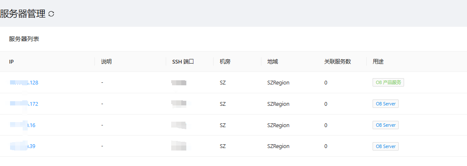This screenshot has width=467, height=166.
Task: Click the OB Server tag in the .172 row
Action: coord(386,104)
